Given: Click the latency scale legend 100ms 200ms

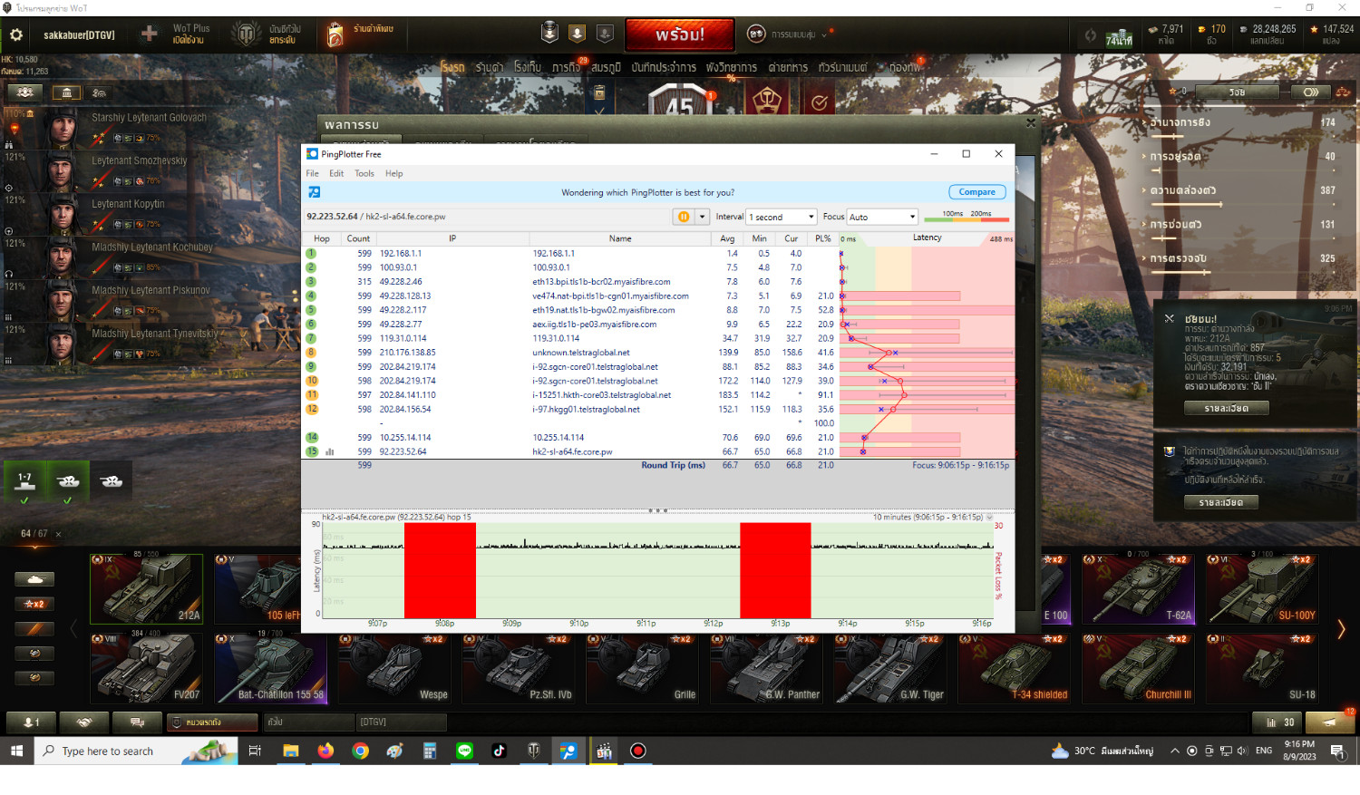Looking at the screenshot, I should [x=967, y=216].
